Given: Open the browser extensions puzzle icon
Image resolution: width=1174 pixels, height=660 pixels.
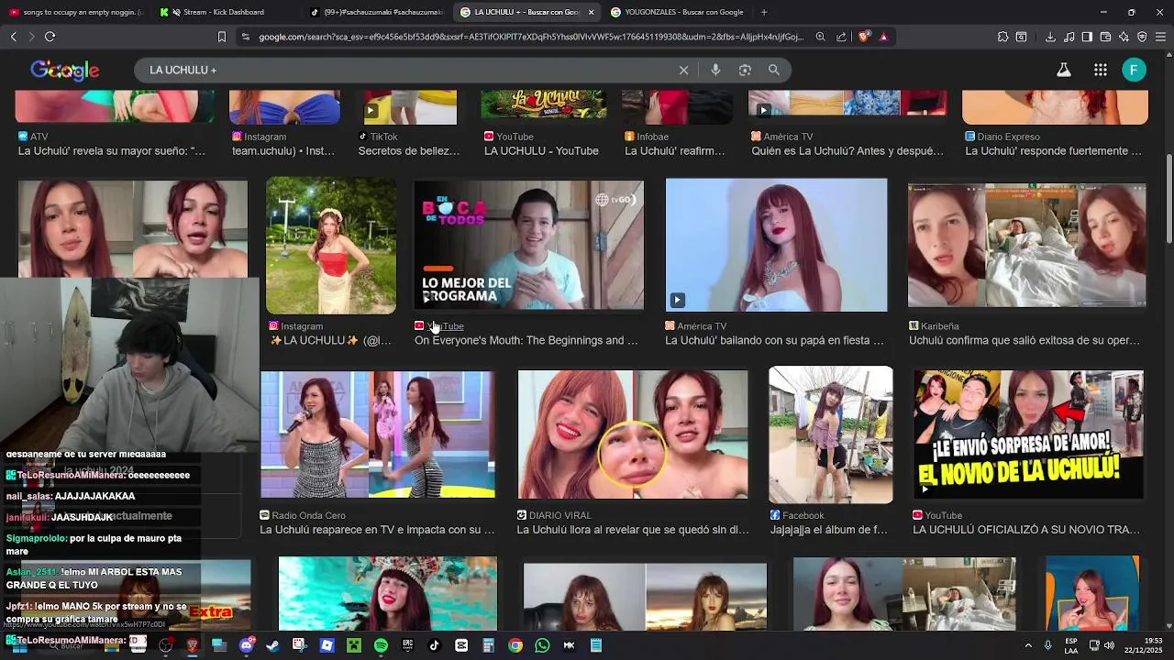Looking at the screenshot, I should pos(1002,37).
